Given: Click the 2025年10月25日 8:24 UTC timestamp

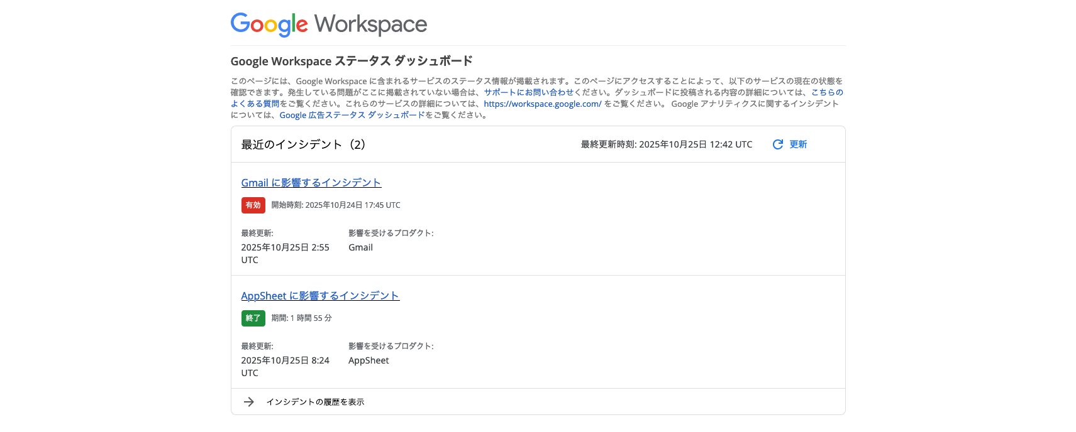Looking at the screenshot, I should [286, 367].
